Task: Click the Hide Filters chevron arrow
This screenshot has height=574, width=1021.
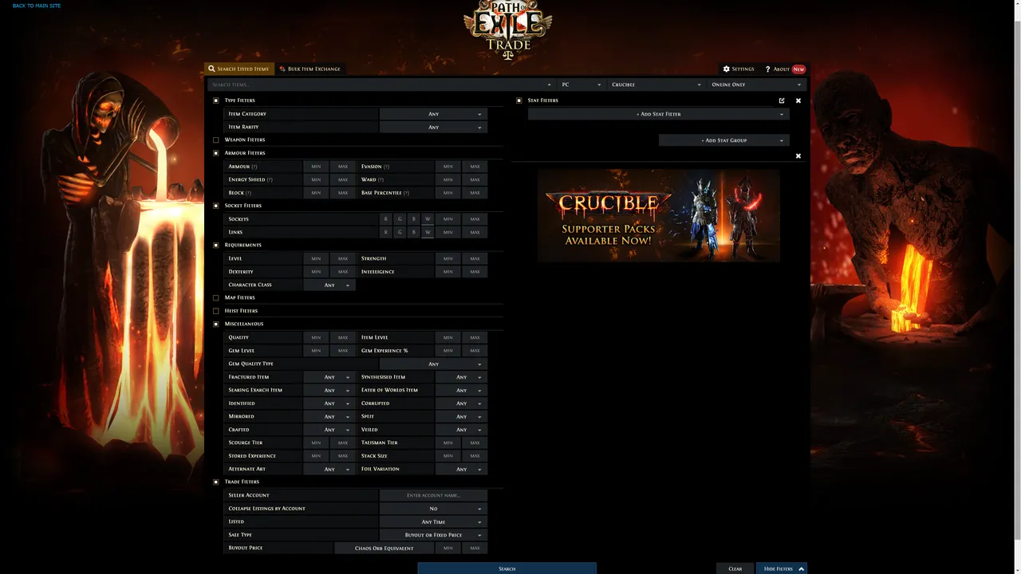Action: (801, 568)
